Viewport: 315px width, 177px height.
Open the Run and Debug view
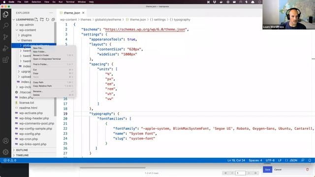5,48
